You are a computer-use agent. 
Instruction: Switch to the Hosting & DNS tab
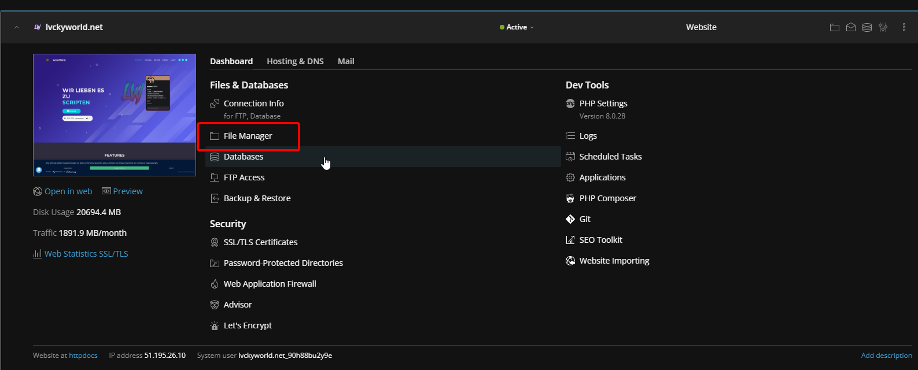click(295, 61)
